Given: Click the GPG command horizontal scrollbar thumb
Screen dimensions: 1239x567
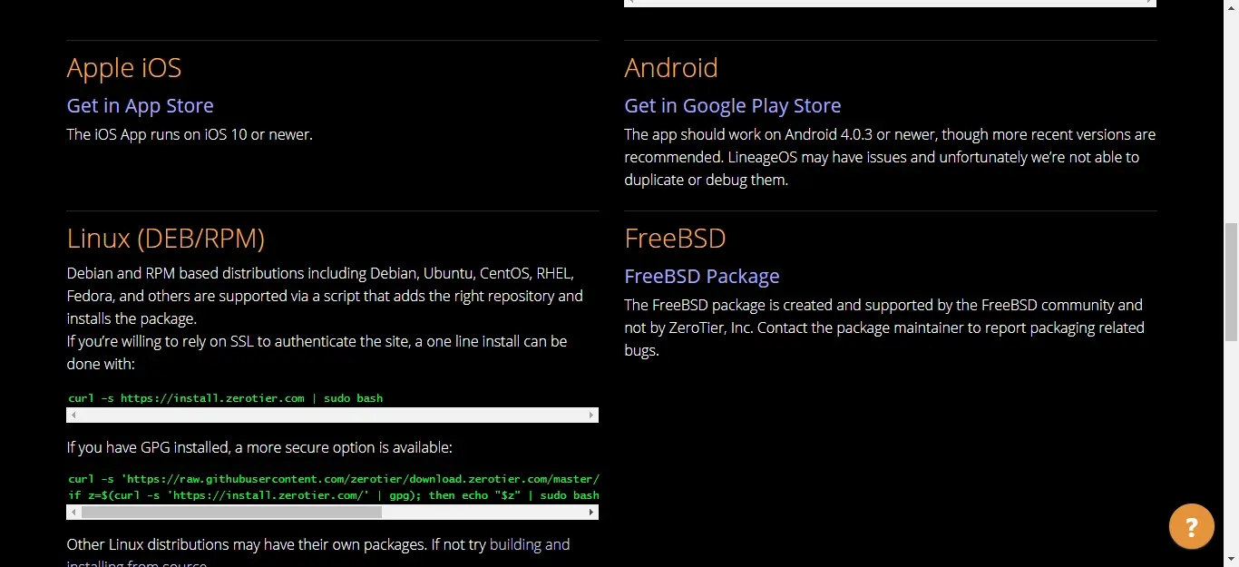Looking at the screenshot, I should [x=231, y=513].
